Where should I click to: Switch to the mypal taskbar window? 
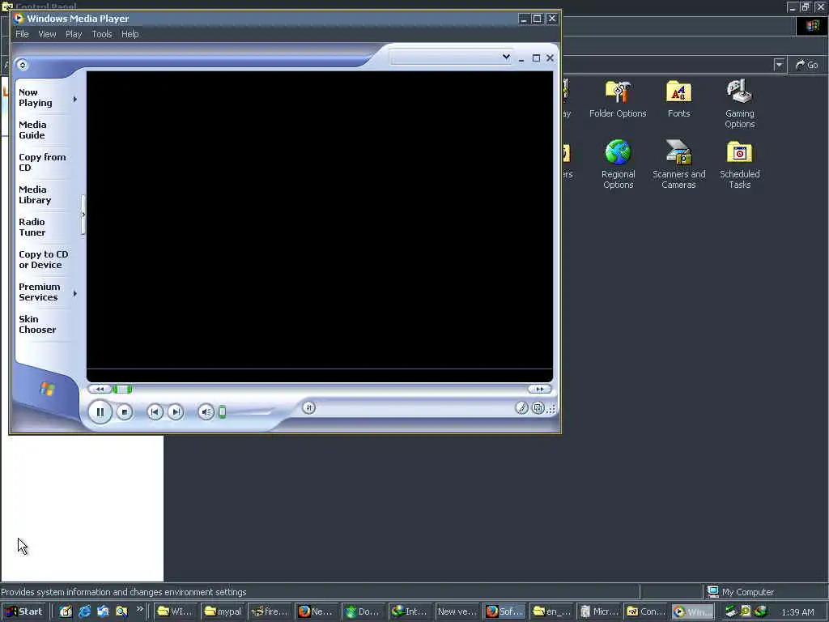click(x=223, y=611)
